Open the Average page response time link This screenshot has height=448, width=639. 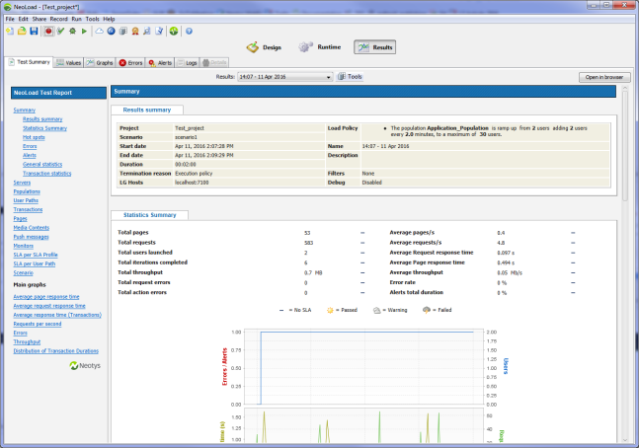47,294
